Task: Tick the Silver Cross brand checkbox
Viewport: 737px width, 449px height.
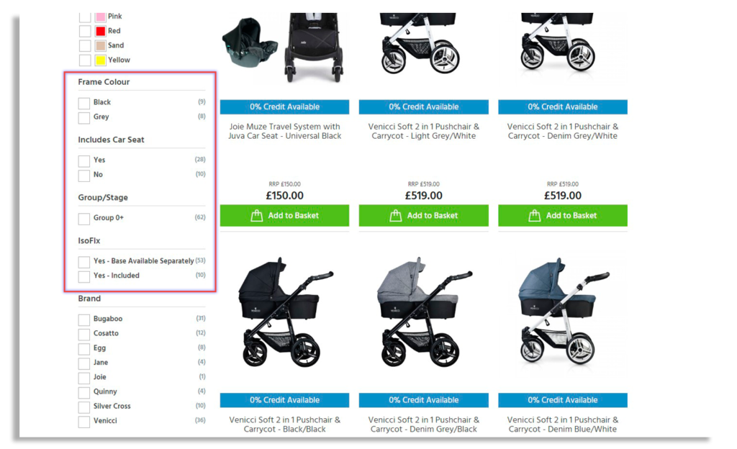Action: [x=84, y=407]
